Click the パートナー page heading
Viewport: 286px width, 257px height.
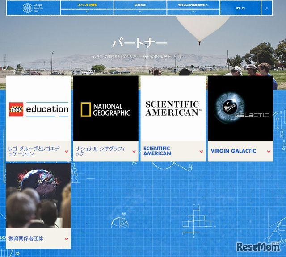[x=139, y=43]
